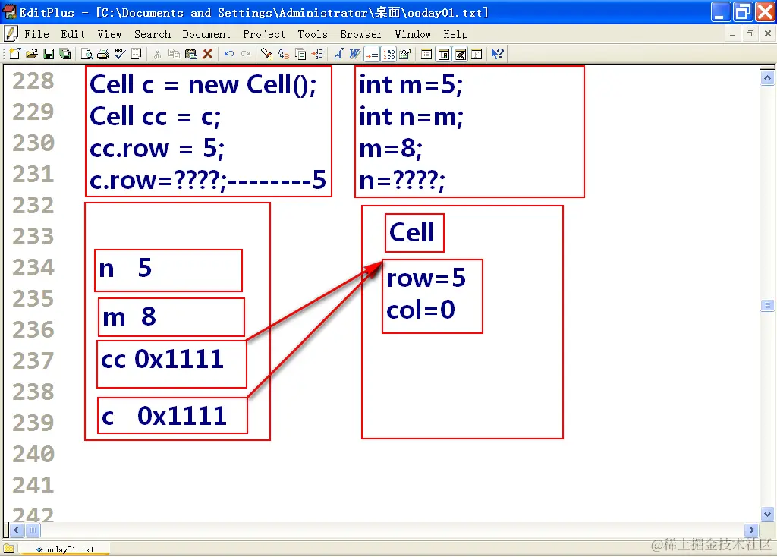Click the Open file folder icon
This screenshot has width=777, height=557.
tap(32, 54)
